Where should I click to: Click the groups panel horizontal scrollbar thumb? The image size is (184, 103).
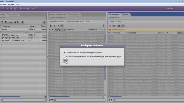(60, 97)
